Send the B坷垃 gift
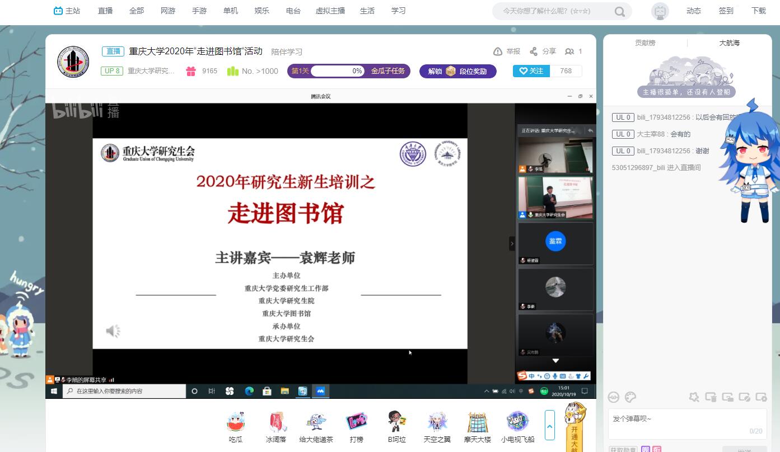 [x=397, y=427]
